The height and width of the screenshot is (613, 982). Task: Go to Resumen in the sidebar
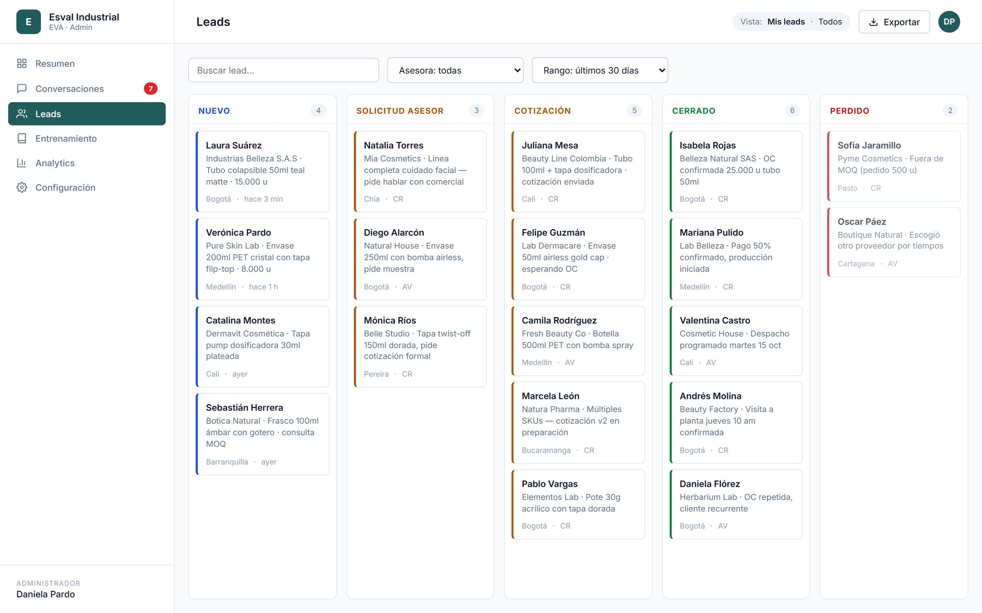(x=87, y=63)
